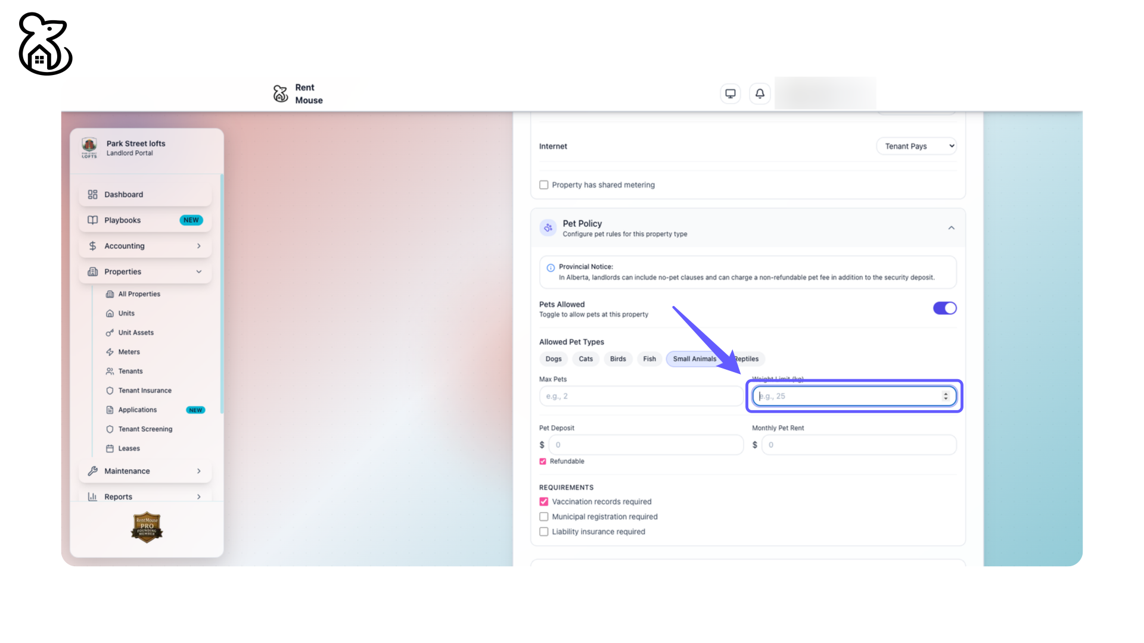This screenshot has width=1144, height=643.
Task: Click the Rent Mouse logo in header
Action: click(281, 93)
